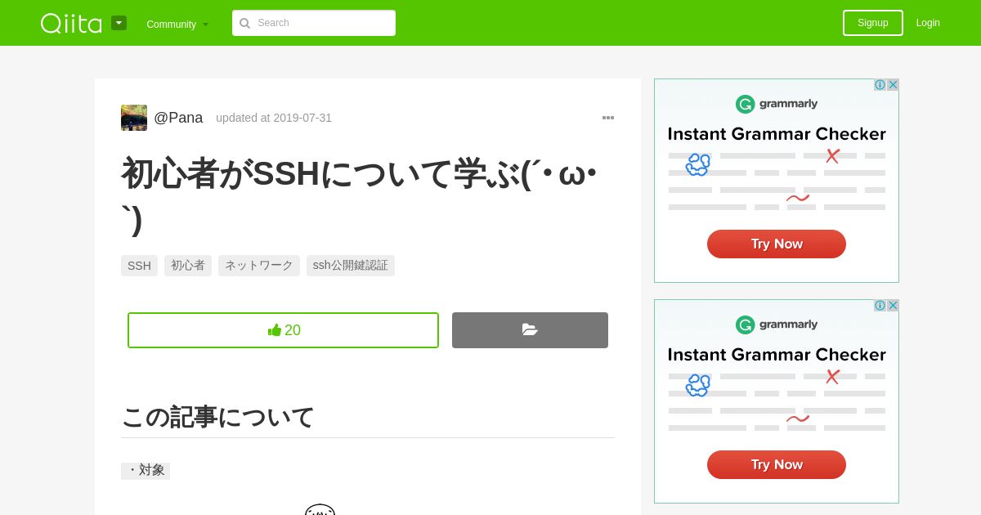Viewport: 981px width, 515px height.
Task: Click Try Now in the bottom Grammarly ad
Action: tap(777, 464)
